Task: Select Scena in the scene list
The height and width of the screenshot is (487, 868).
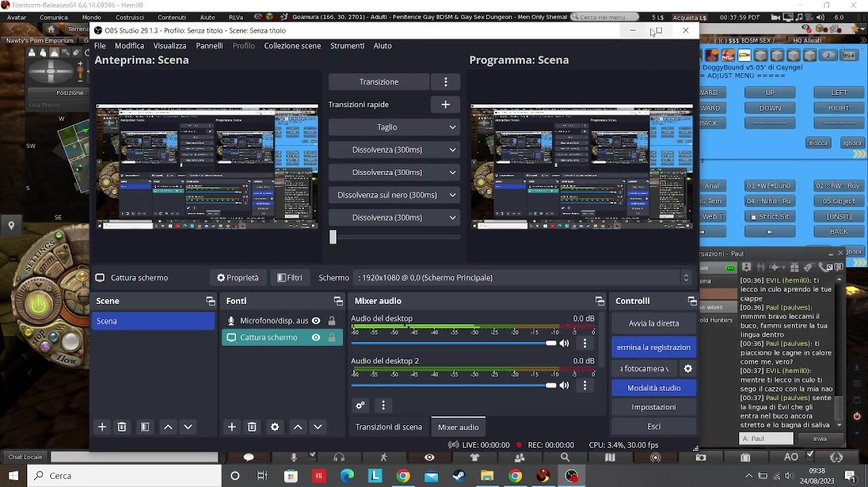Action: click(153, 321)
